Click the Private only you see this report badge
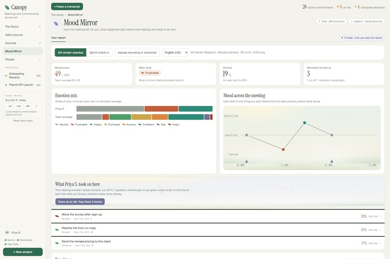 (361, 38)
